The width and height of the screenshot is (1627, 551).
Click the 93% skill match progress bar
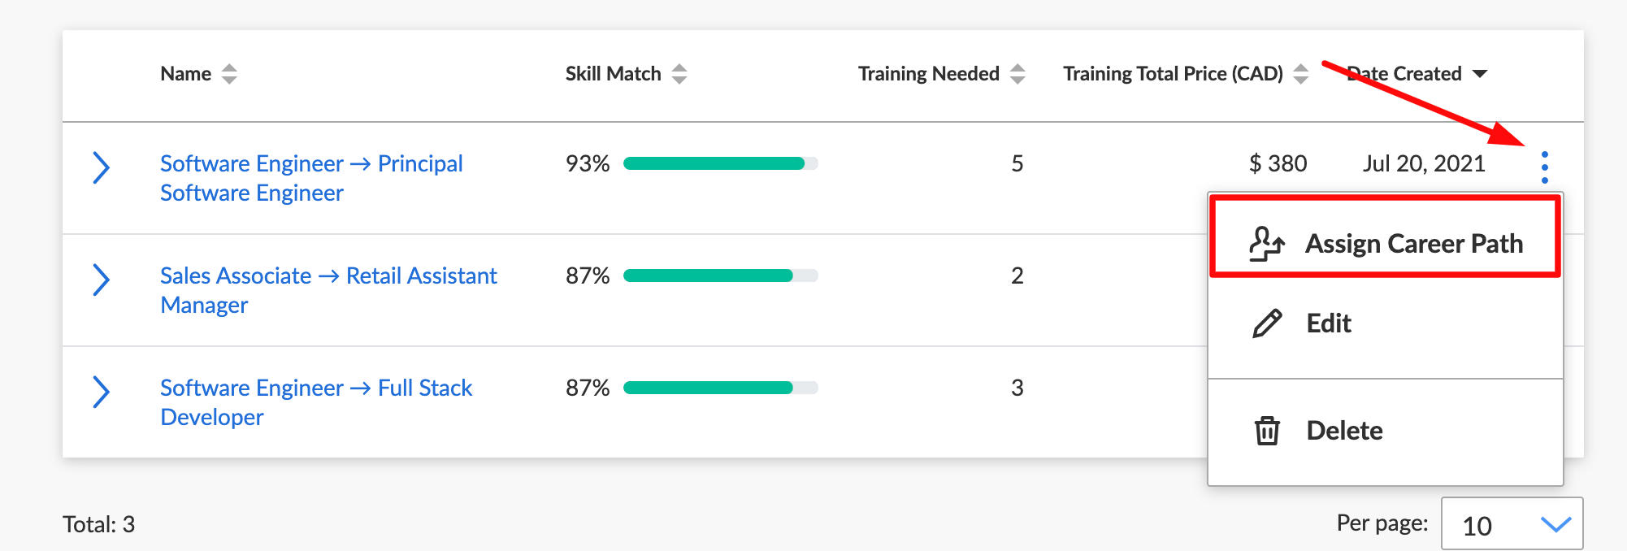pyautogui.click(x=720, y=163)
